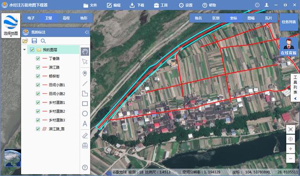Select the circle drawing tool
The height and width of the screenshot is (176, 300).
85,114
